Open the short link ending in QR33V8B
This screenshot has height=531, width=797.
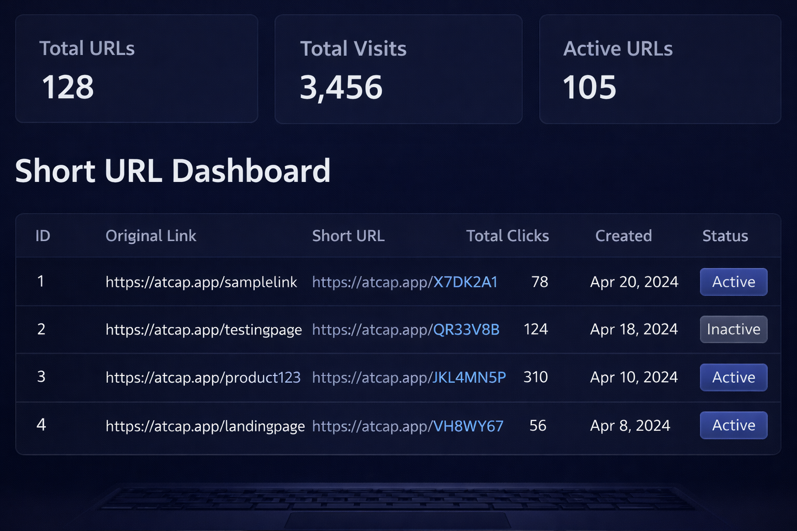pyautogui.click(x=405, y=330)
